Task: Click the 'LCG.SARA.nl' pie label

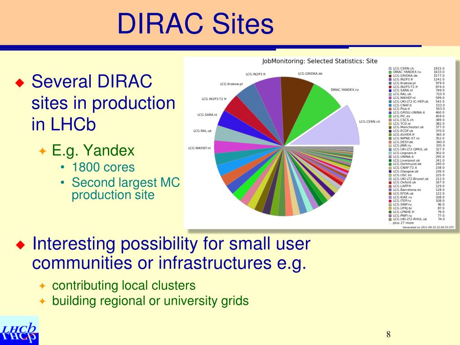Action: click(x=207, y=115)
